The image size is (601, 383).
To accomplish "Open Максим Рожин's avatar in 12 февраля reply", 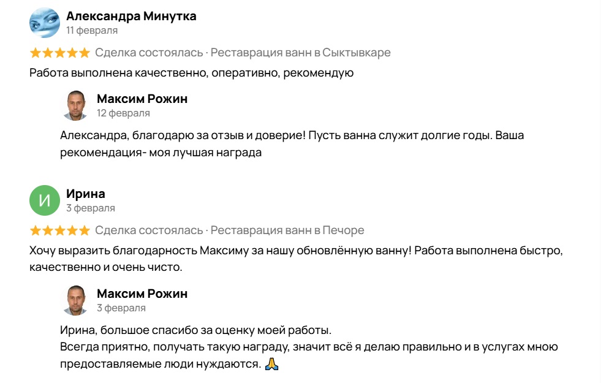I will click(76, 105).
